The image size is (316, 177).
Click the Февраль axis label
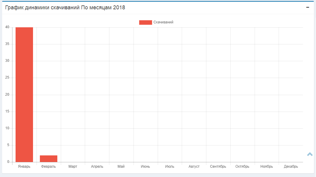(x=49, y=166)
